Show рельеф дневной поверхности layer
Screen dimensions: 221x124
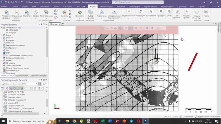point(4,111)
